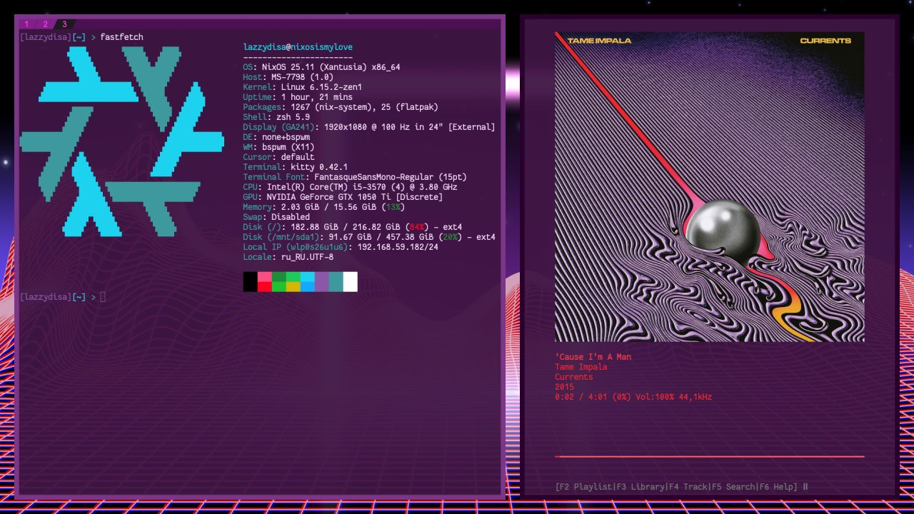Click the black color swatch
The image size is (914, 514).
coord(250,281)
